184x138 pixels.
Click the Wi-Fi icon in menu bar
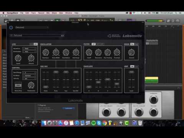tap(134, 13)
